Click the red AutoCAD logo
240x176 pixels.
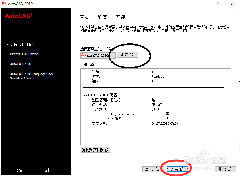(19, 16)
